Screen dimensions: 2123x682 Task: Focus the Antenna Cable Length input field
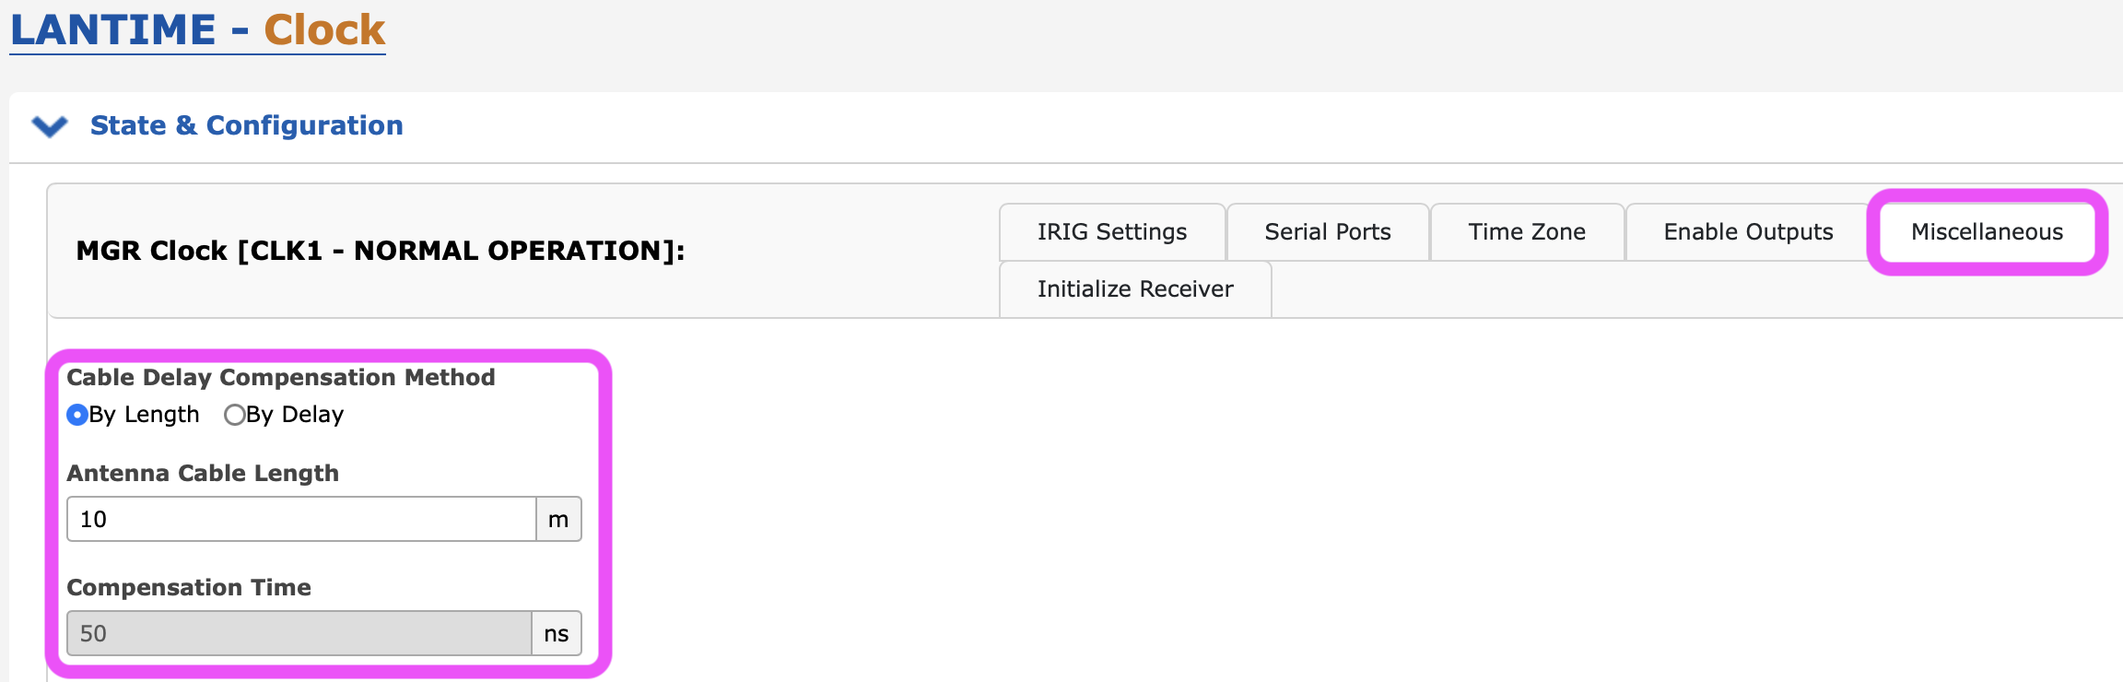301,519
